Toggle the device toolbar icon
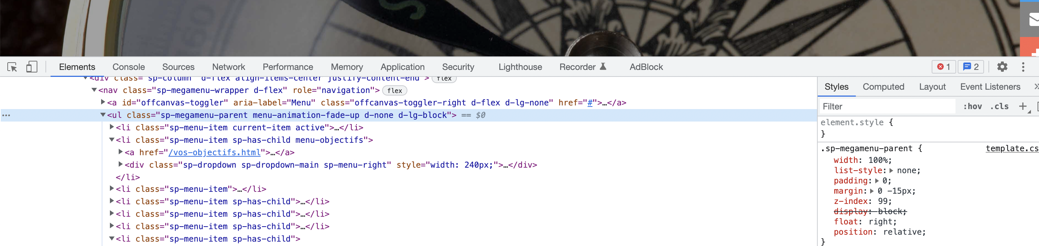Image resolution: width=1039 pixels, height=246 pixels. click(x=32, y=67)
